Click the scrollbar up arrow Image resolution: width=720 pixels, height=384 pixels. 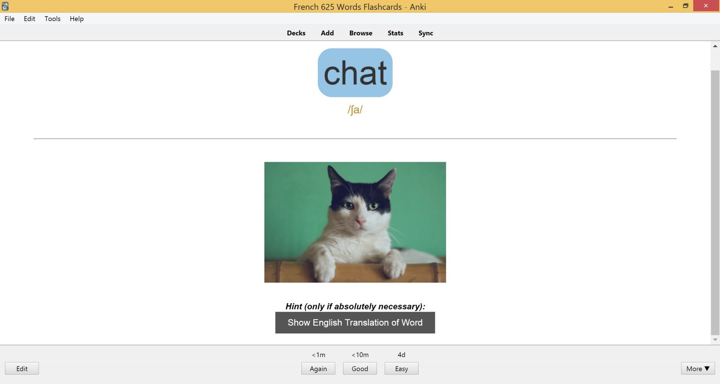pyautogui.click(x=715, y=46)
